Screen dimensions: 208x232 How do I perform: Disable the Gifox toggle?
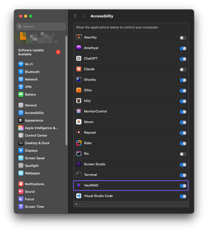pyautogui.click(x=183, y=91)
